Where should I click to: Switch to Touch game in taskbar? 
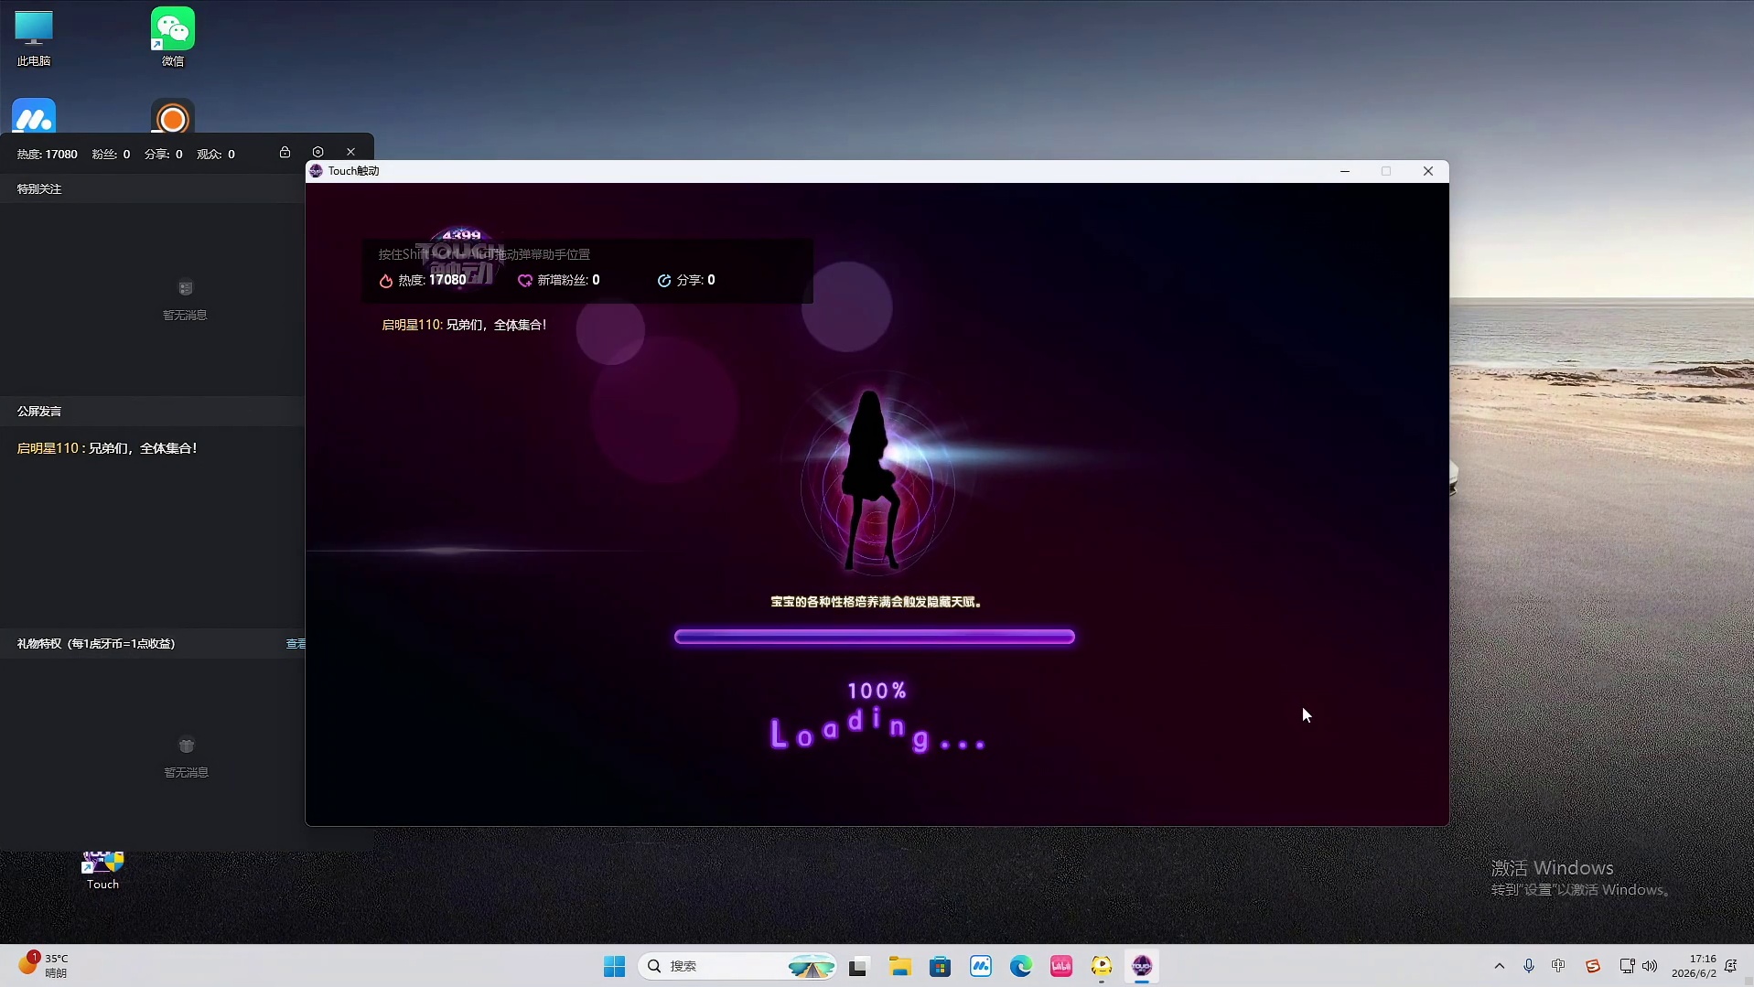pos(1142,966)
